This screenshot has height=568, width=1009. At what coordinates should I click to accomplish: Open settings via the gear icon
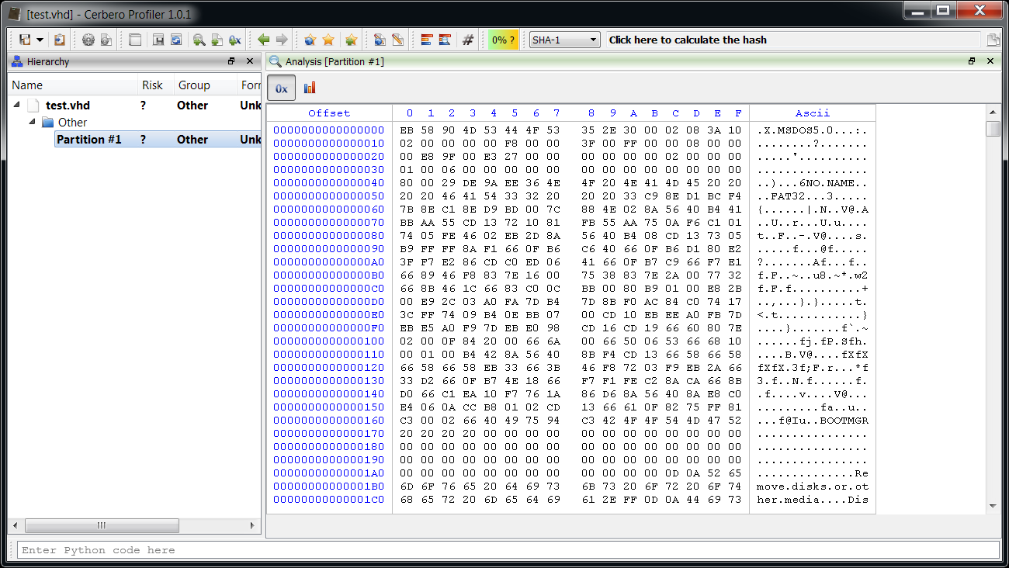point(88,40)
